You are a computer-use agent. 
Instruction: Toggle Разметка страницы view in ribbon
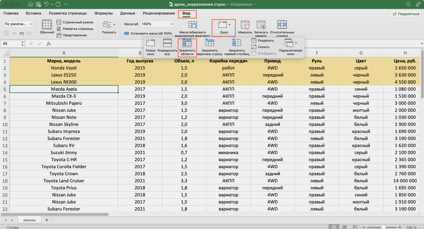point(75,29)
